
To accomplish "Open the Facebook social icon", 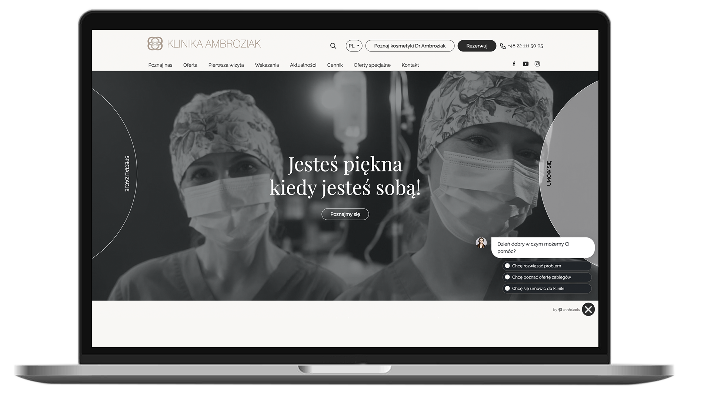I will point(514,64).
